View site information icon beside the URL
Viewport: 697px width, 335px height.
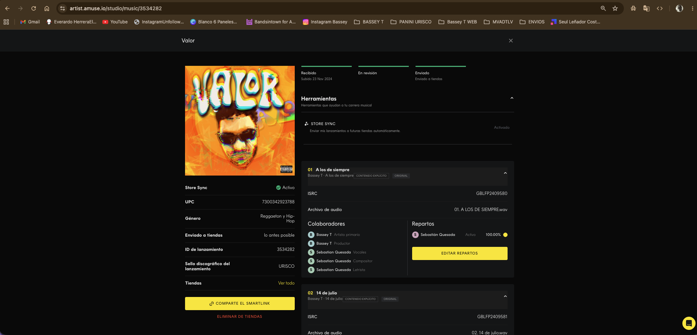click(x=63, y=8)
